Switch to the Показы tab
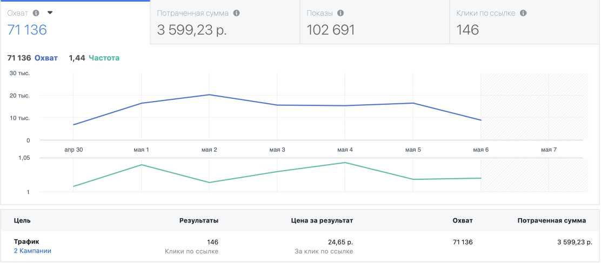Screen dimensions: 601x263 click(x=375, y=23)
